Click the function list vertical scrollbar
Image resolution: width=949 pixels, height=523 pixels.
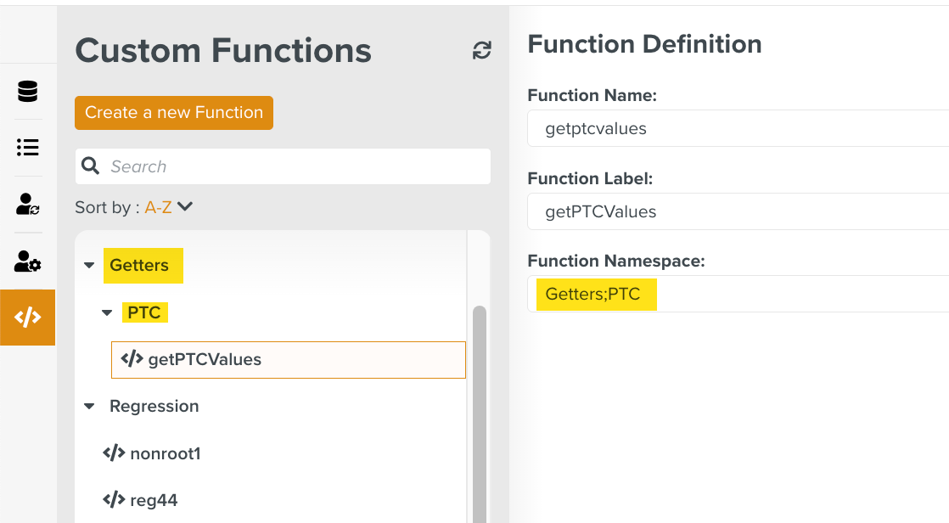pyautogui.click(x=479, y=408)
